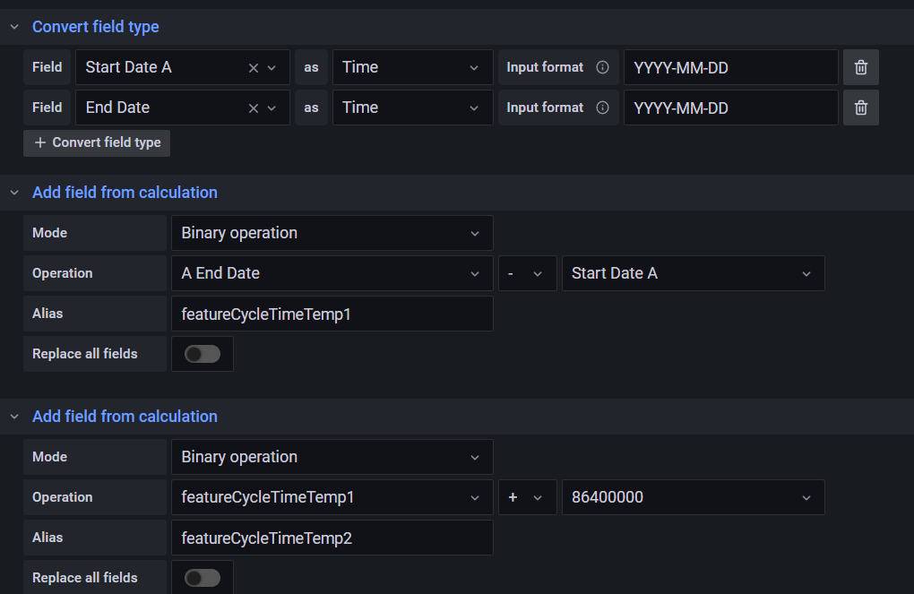Clear the Start Date A field selection
This screenshot has width=914, height=594.
(x=252, y=66)
